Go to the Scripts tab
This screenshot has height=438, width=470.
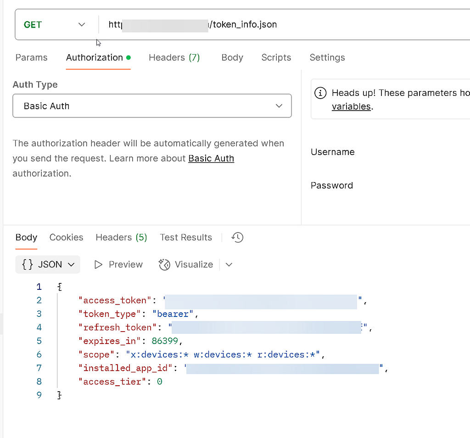point(276,57)
